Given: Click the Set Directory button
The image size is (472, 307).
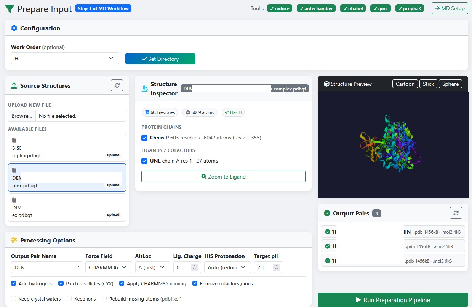Looking at the screenshot, I should 160,59.
